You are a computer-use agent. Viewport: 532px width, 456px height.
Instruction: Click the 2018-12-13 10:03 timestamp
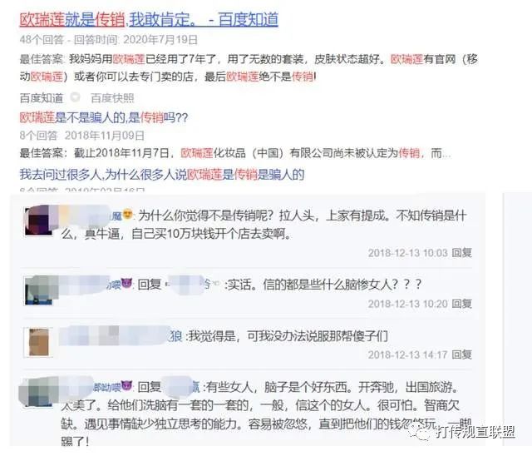point(408,253)
